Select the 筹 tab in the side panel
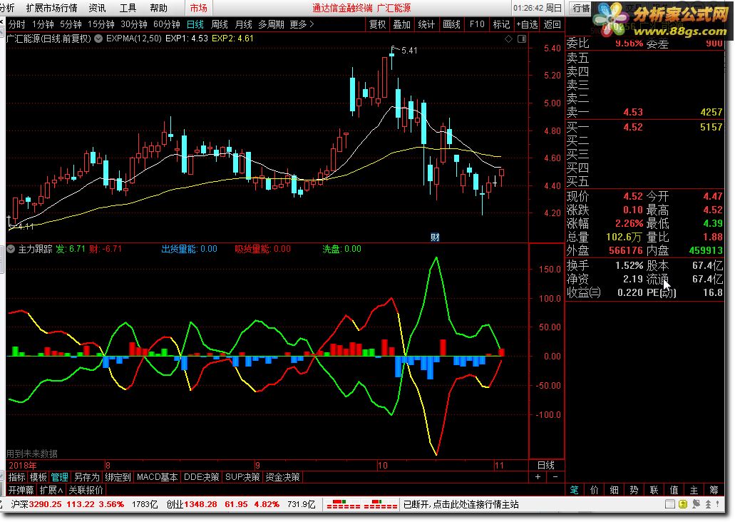The image size is (735, 522). pyautogui.click(x=714, y=490)
